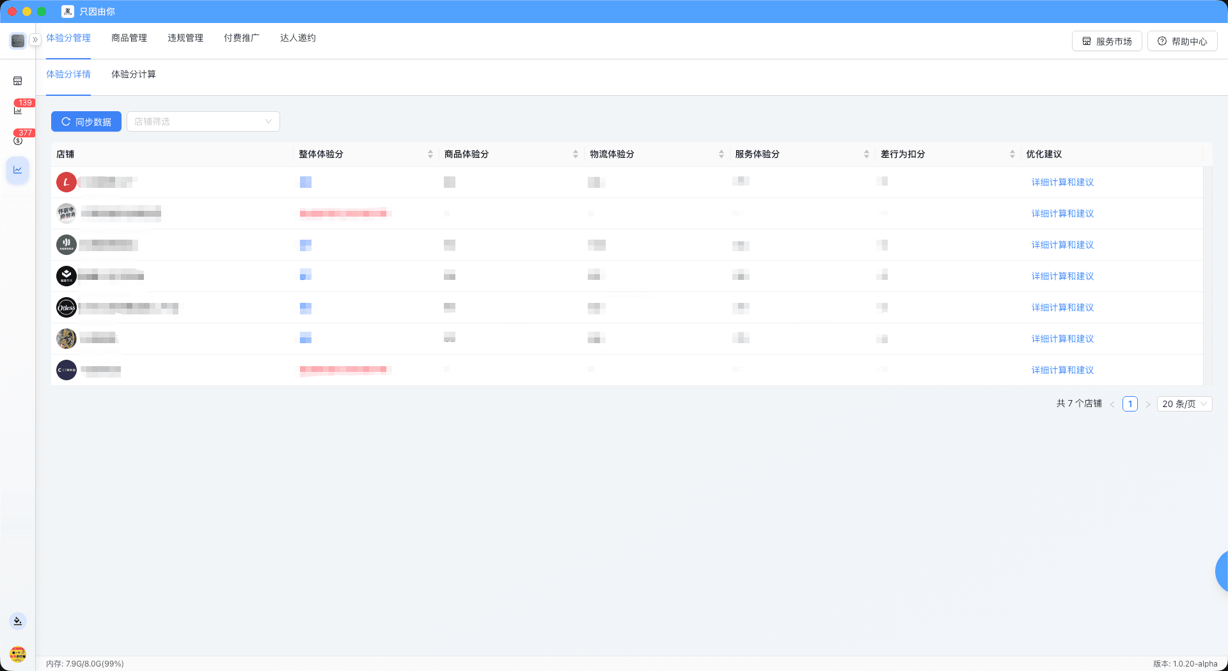Click the red L shop avatar
The width and height of the screenshot is (1228, 671).
point(67,183)
